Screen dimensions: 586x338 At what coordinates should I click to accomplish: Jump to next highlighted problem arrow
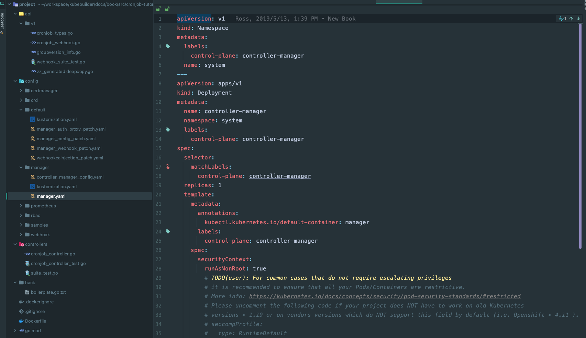click(x=578, y=19)
